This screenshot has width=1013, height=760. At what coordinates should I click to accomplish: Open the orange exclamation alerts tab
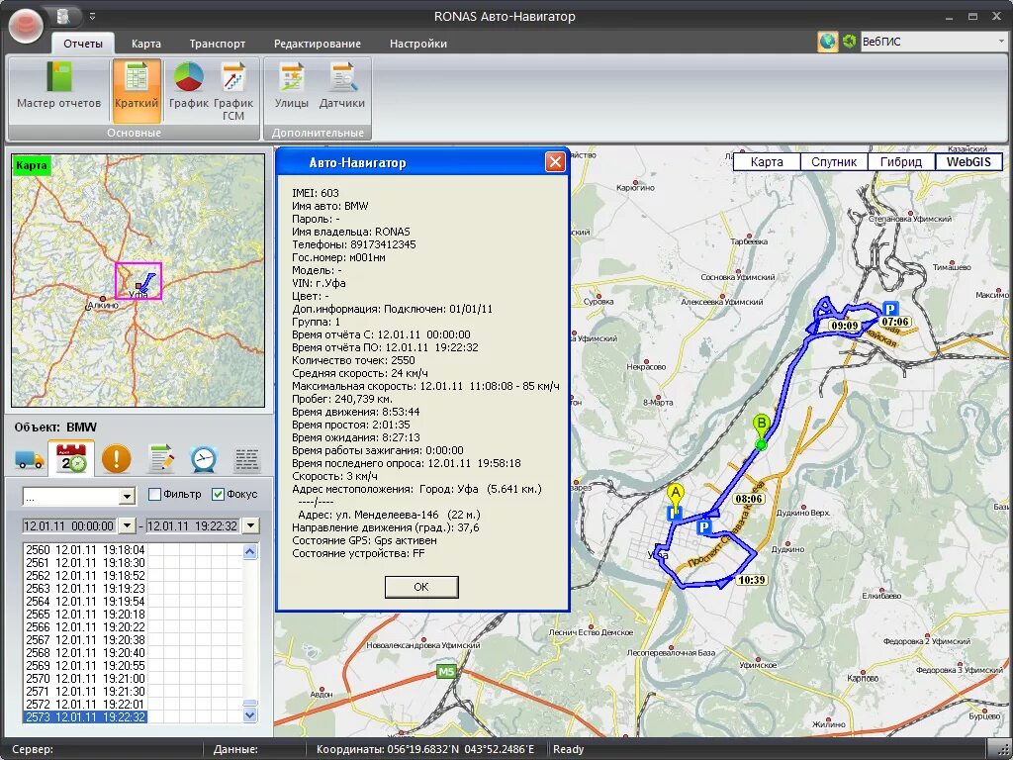tap(117, 458)
